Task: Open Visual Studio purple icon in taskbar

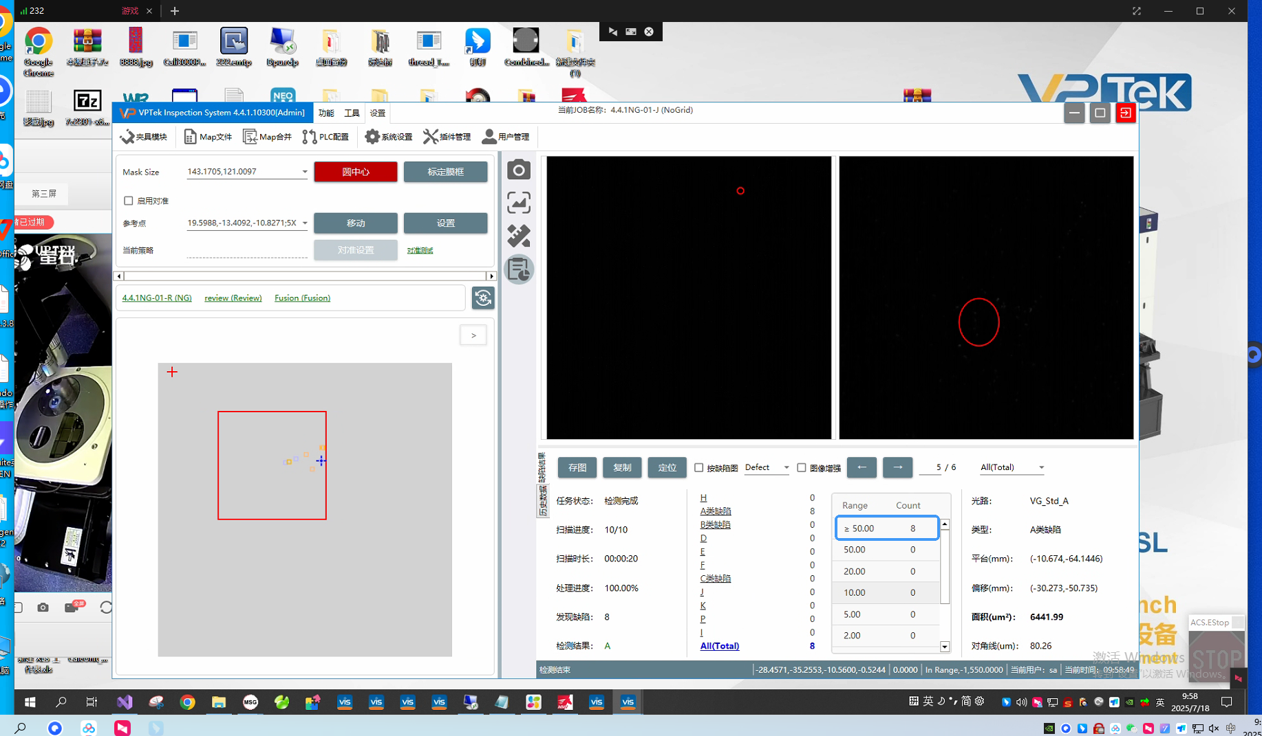Action: pos(125,702)
